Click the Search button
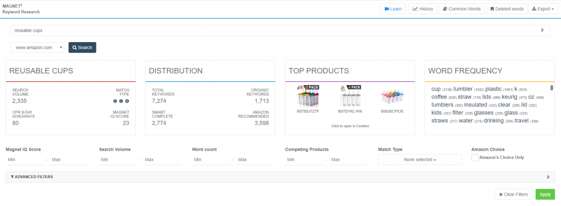This screenshot has width=561, height=206. [x=82, y=48]
